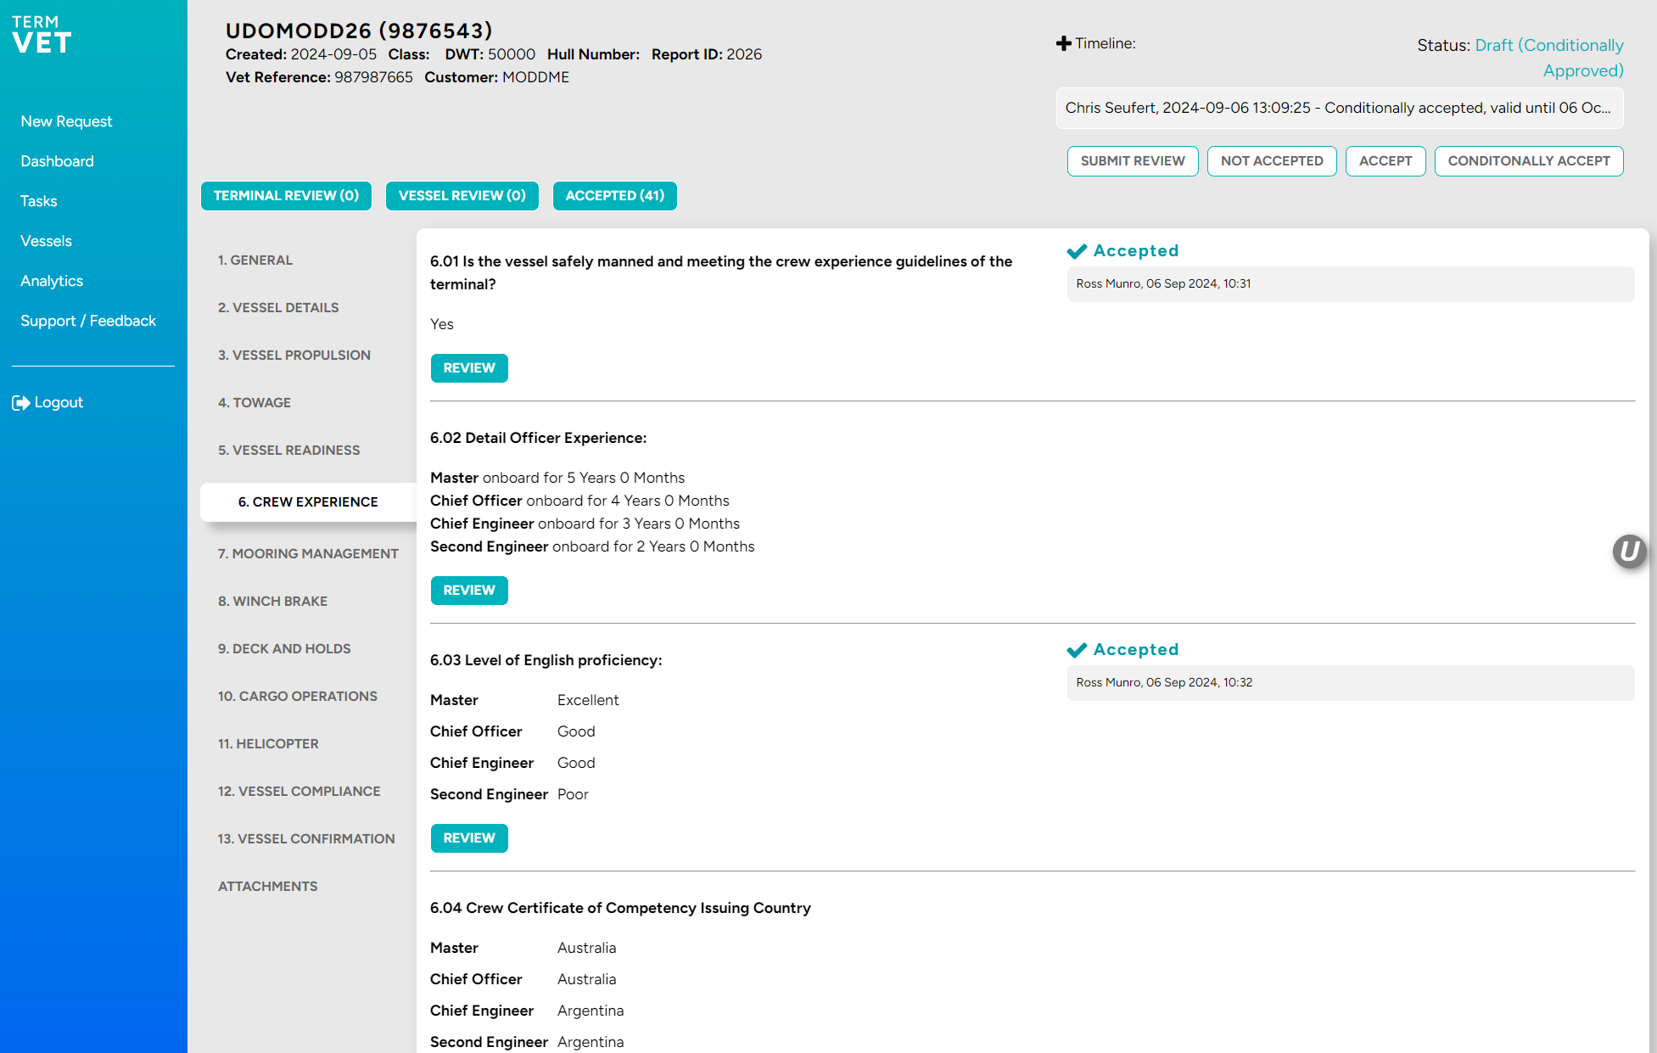Click the Accepted checkmark for question 6.01
The image size is (1657, 1053).
pyautogui.click(x=1077, y=251)
